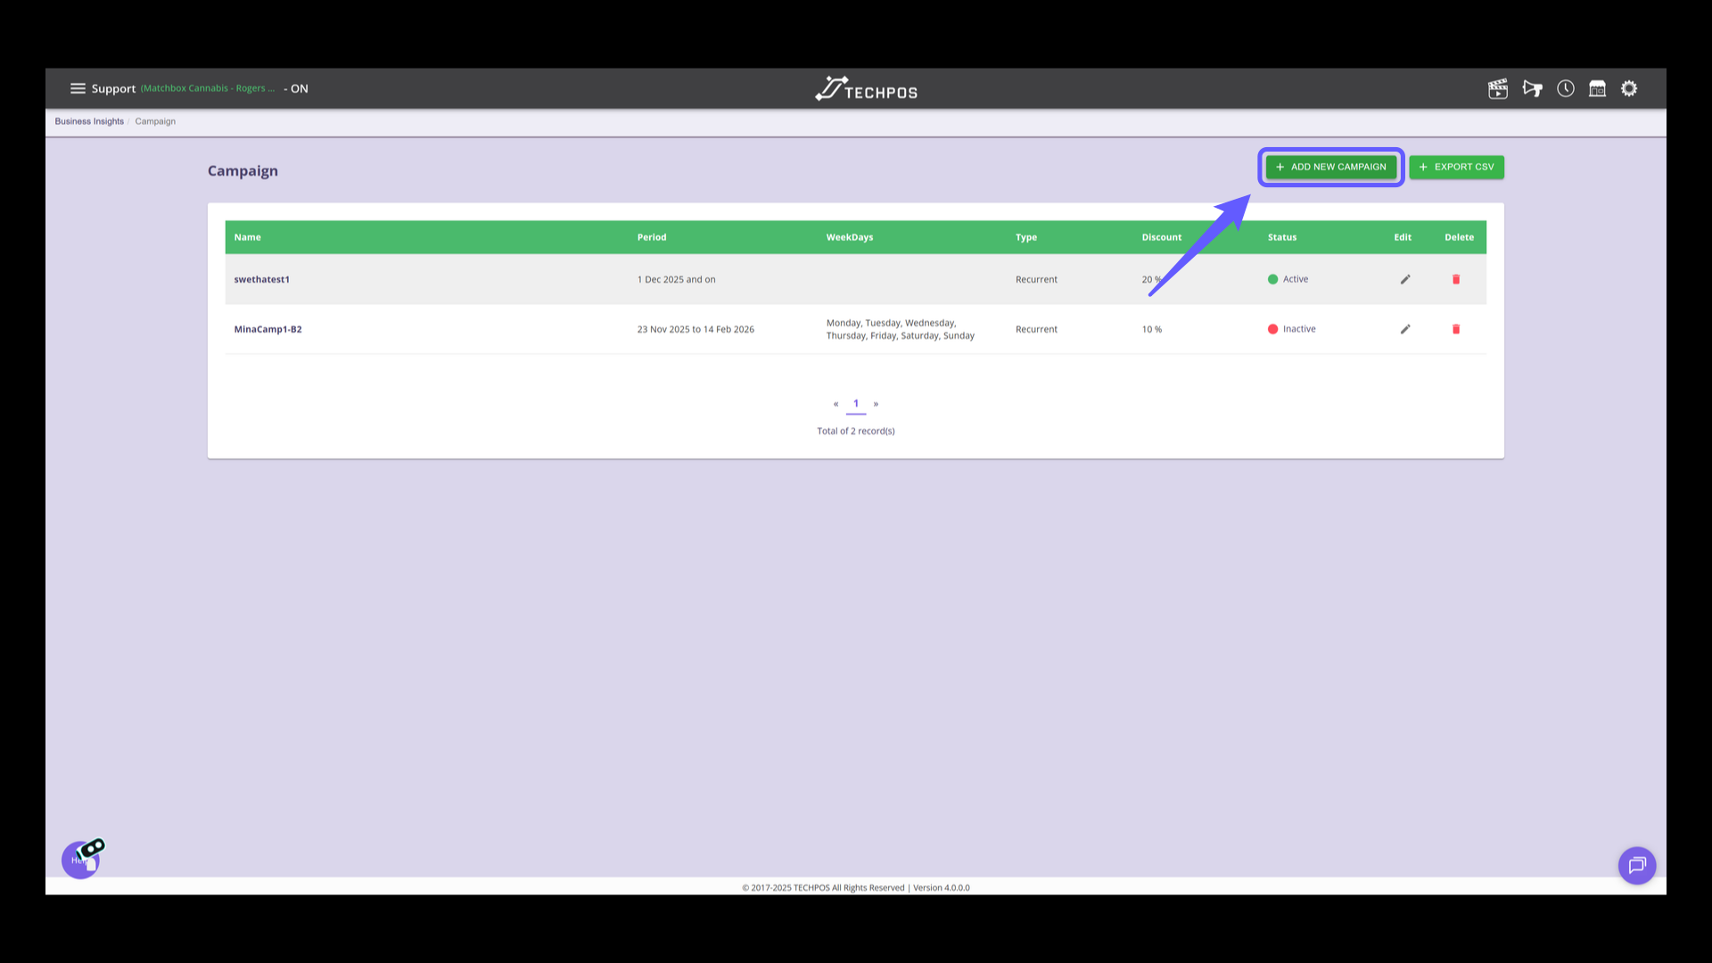Click the ADD NEW CAMPAIGN button
Viewport: 1712px width, 963px height.
(x=1330, y=167)
